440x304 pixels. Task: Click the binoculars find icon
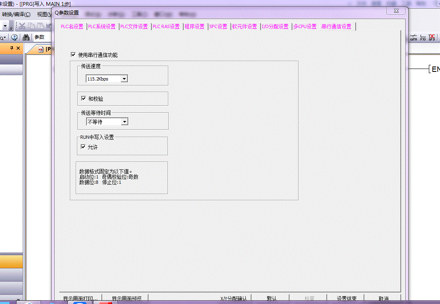pyautogui.click(x=26, y=37)
